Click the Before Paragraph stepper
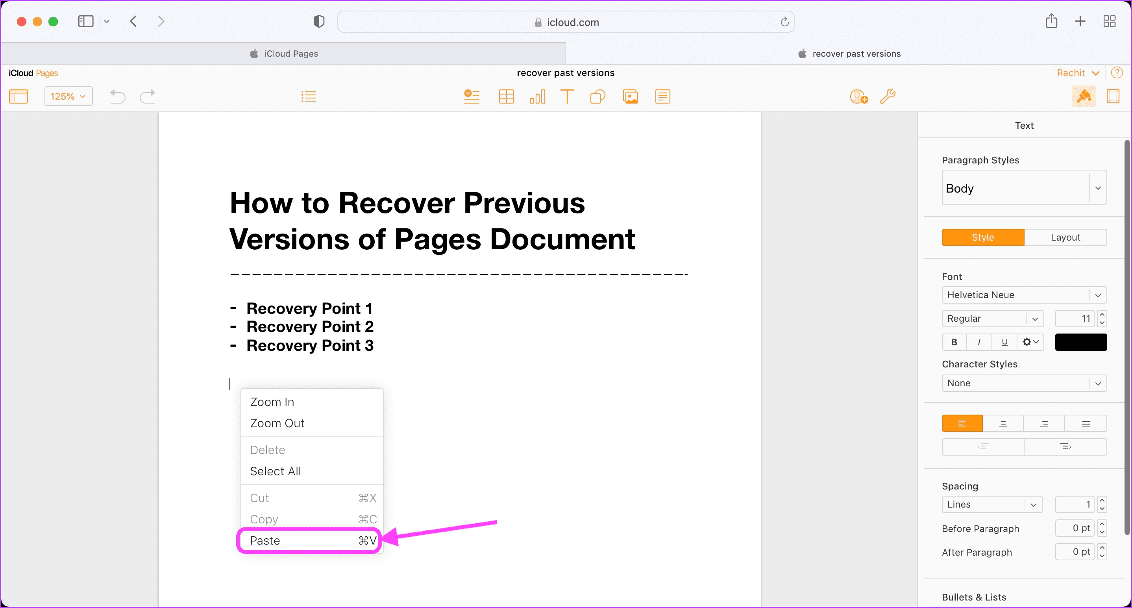1132x608 pixels. point(1102,528)
